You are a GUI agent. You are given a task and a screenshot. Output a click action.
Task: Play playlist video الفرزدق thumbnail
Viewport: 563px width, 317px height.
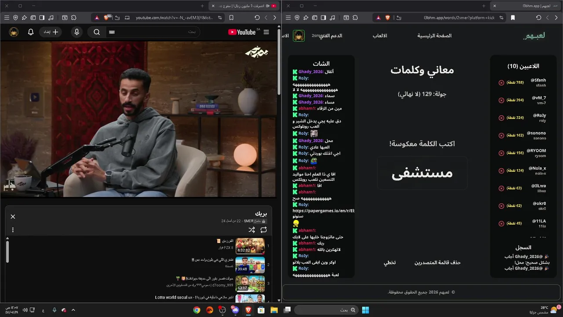(250, 246)
